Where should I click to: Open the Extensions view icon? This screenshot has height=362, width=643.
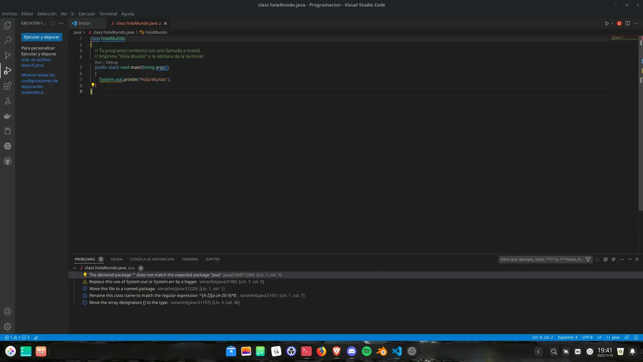tap(7, 86)
